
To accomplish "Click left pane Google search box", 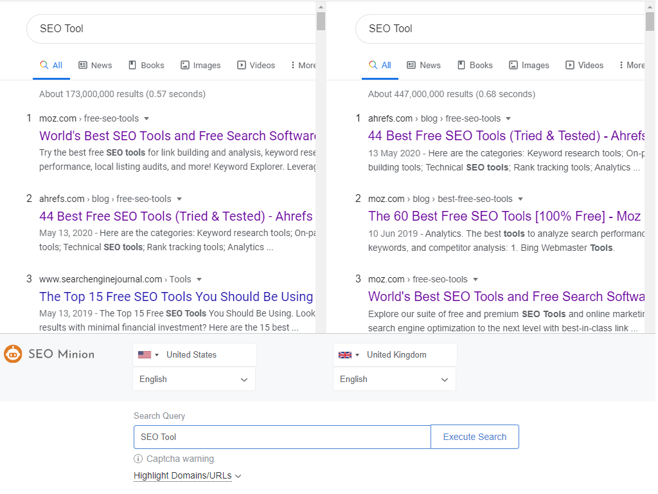I will [x=171, y=28].
